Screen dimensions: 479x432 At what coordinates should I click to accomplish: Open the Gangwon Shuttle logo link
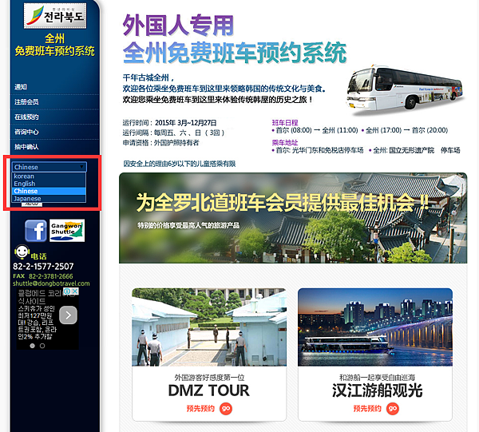67,230
